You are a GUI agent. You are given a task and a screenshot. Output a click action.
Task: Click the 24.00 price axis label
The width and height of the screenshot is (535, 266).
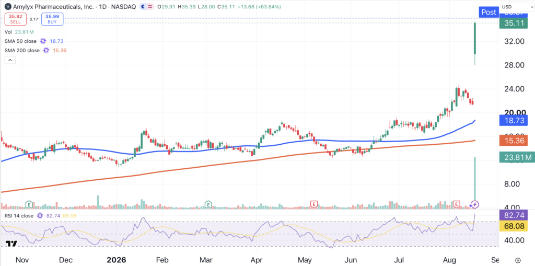pyautogui.click(x=515, y=89)
